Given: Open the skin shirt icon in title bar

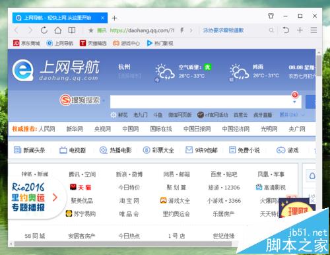Looking at the screenshot, I should 271,16.
